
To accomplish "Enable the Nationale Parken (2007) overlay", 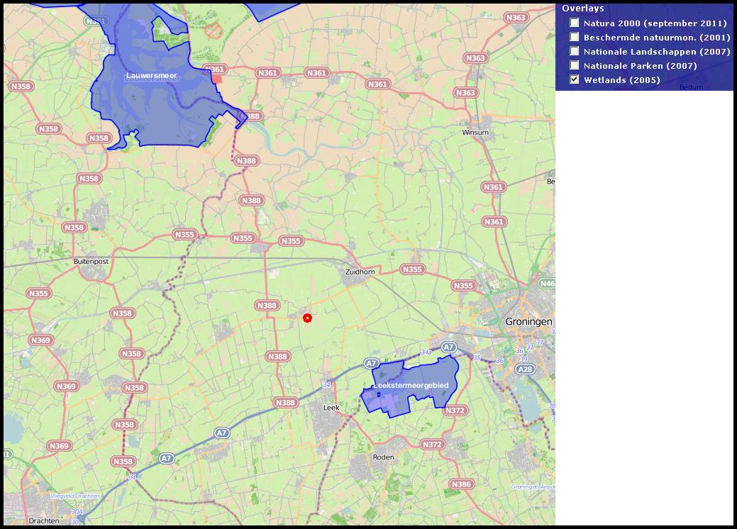I will pyautogui.click(x=575, y=66).
